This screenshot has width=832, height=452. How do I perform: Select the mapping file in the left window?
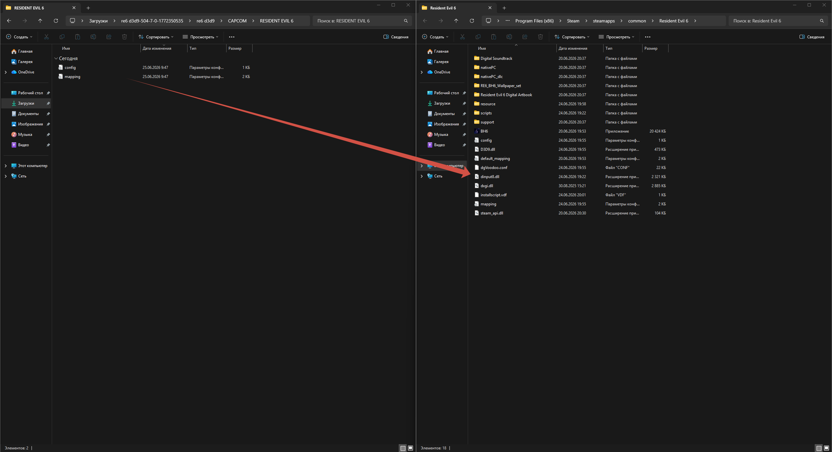[154, 77]
